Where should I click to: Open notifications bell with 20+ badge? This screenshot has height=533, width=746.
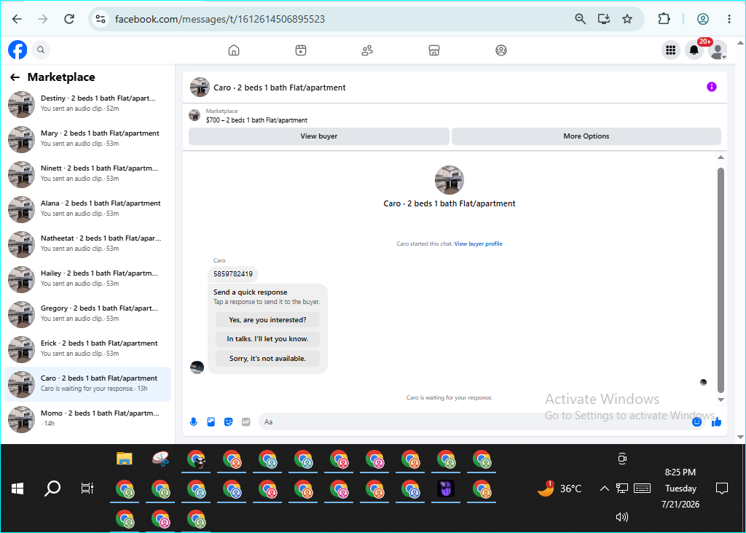(x=694, y=50)
